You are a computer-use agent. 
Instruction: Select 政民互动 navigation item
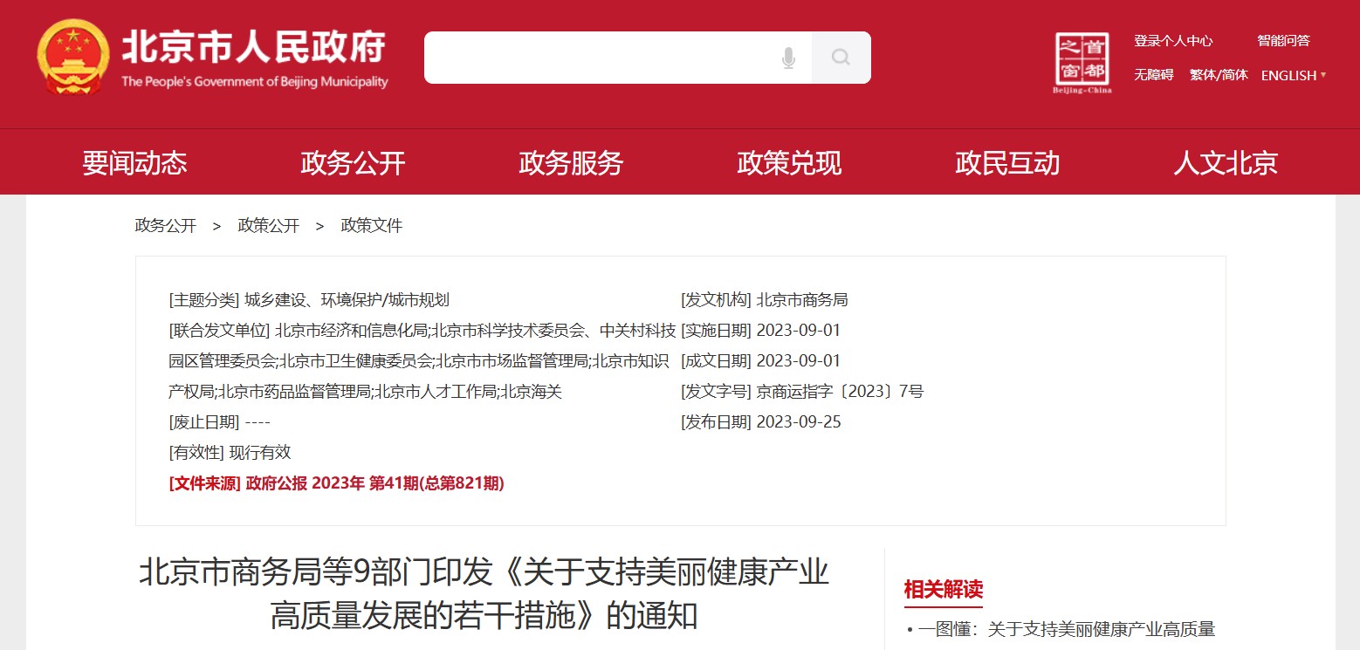point(1007,163)
